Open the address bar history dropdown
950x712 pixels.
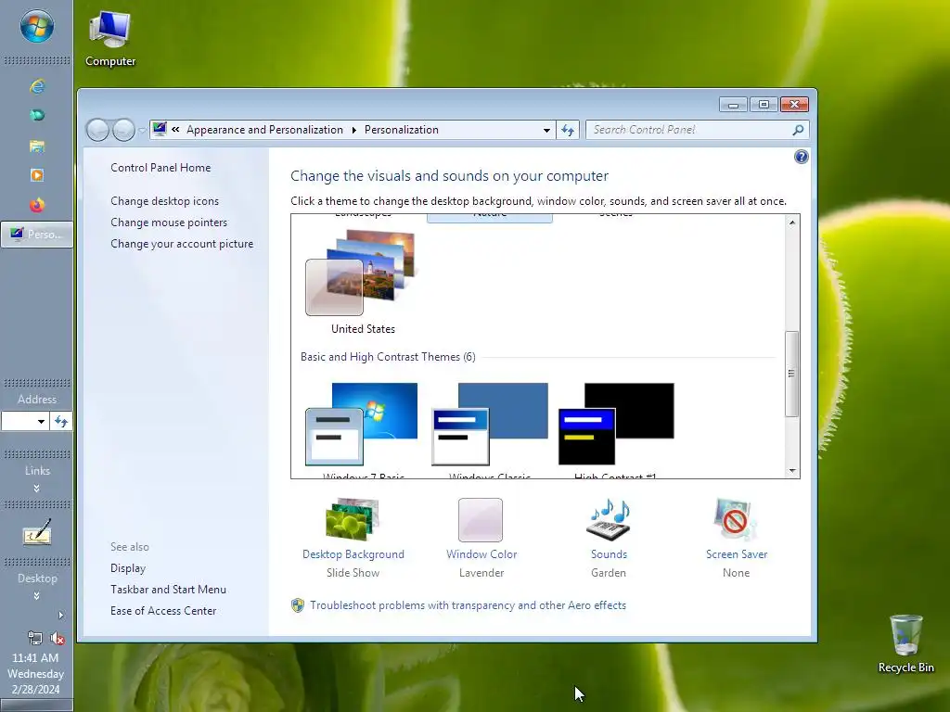(546, 130)
